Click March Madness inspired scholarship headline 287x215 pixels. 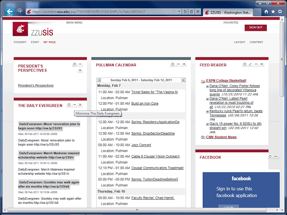click(49, 155)
